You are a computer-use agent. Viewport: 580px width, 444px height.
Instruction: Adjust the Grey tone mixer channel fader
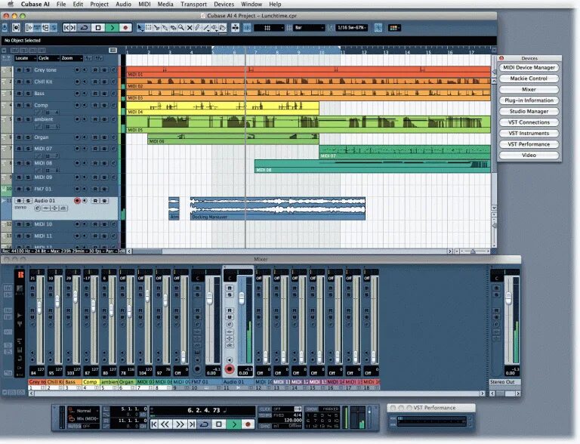39,308
